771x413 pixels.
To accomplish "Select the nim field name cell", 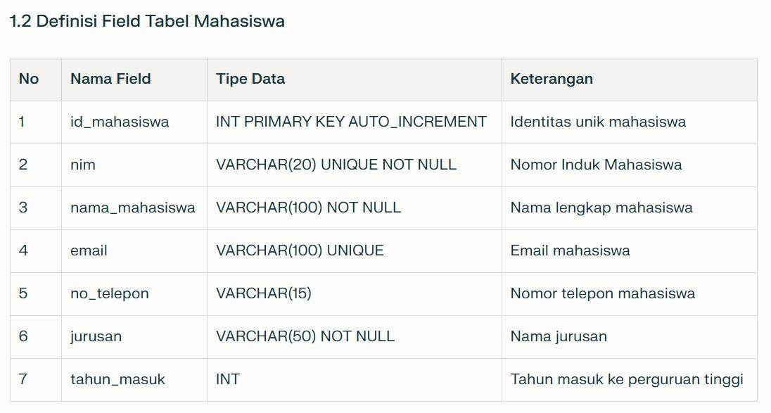I will click(x=83, y=165).
